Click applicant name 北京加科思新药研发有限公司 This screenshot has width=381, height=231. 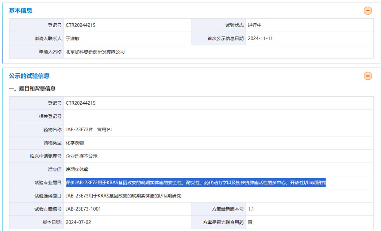pyautogui.click(x=95, y=52)
